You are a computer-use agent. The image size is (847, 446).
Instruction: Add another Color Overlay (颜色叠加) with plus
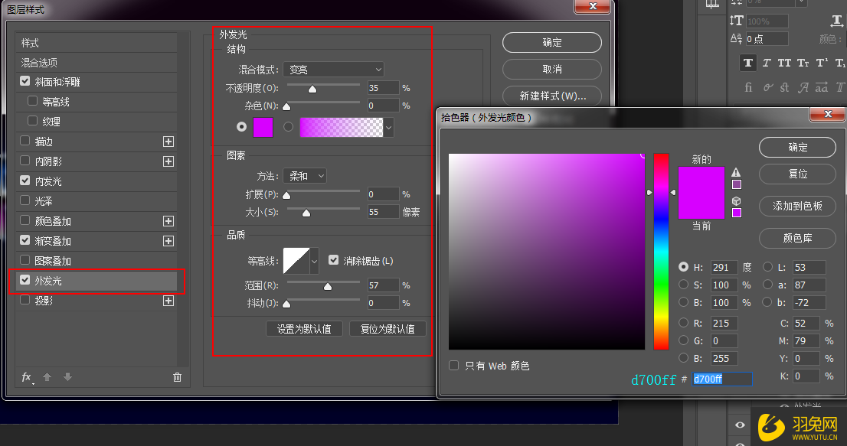pyautogui.click(x=168, y=221)
